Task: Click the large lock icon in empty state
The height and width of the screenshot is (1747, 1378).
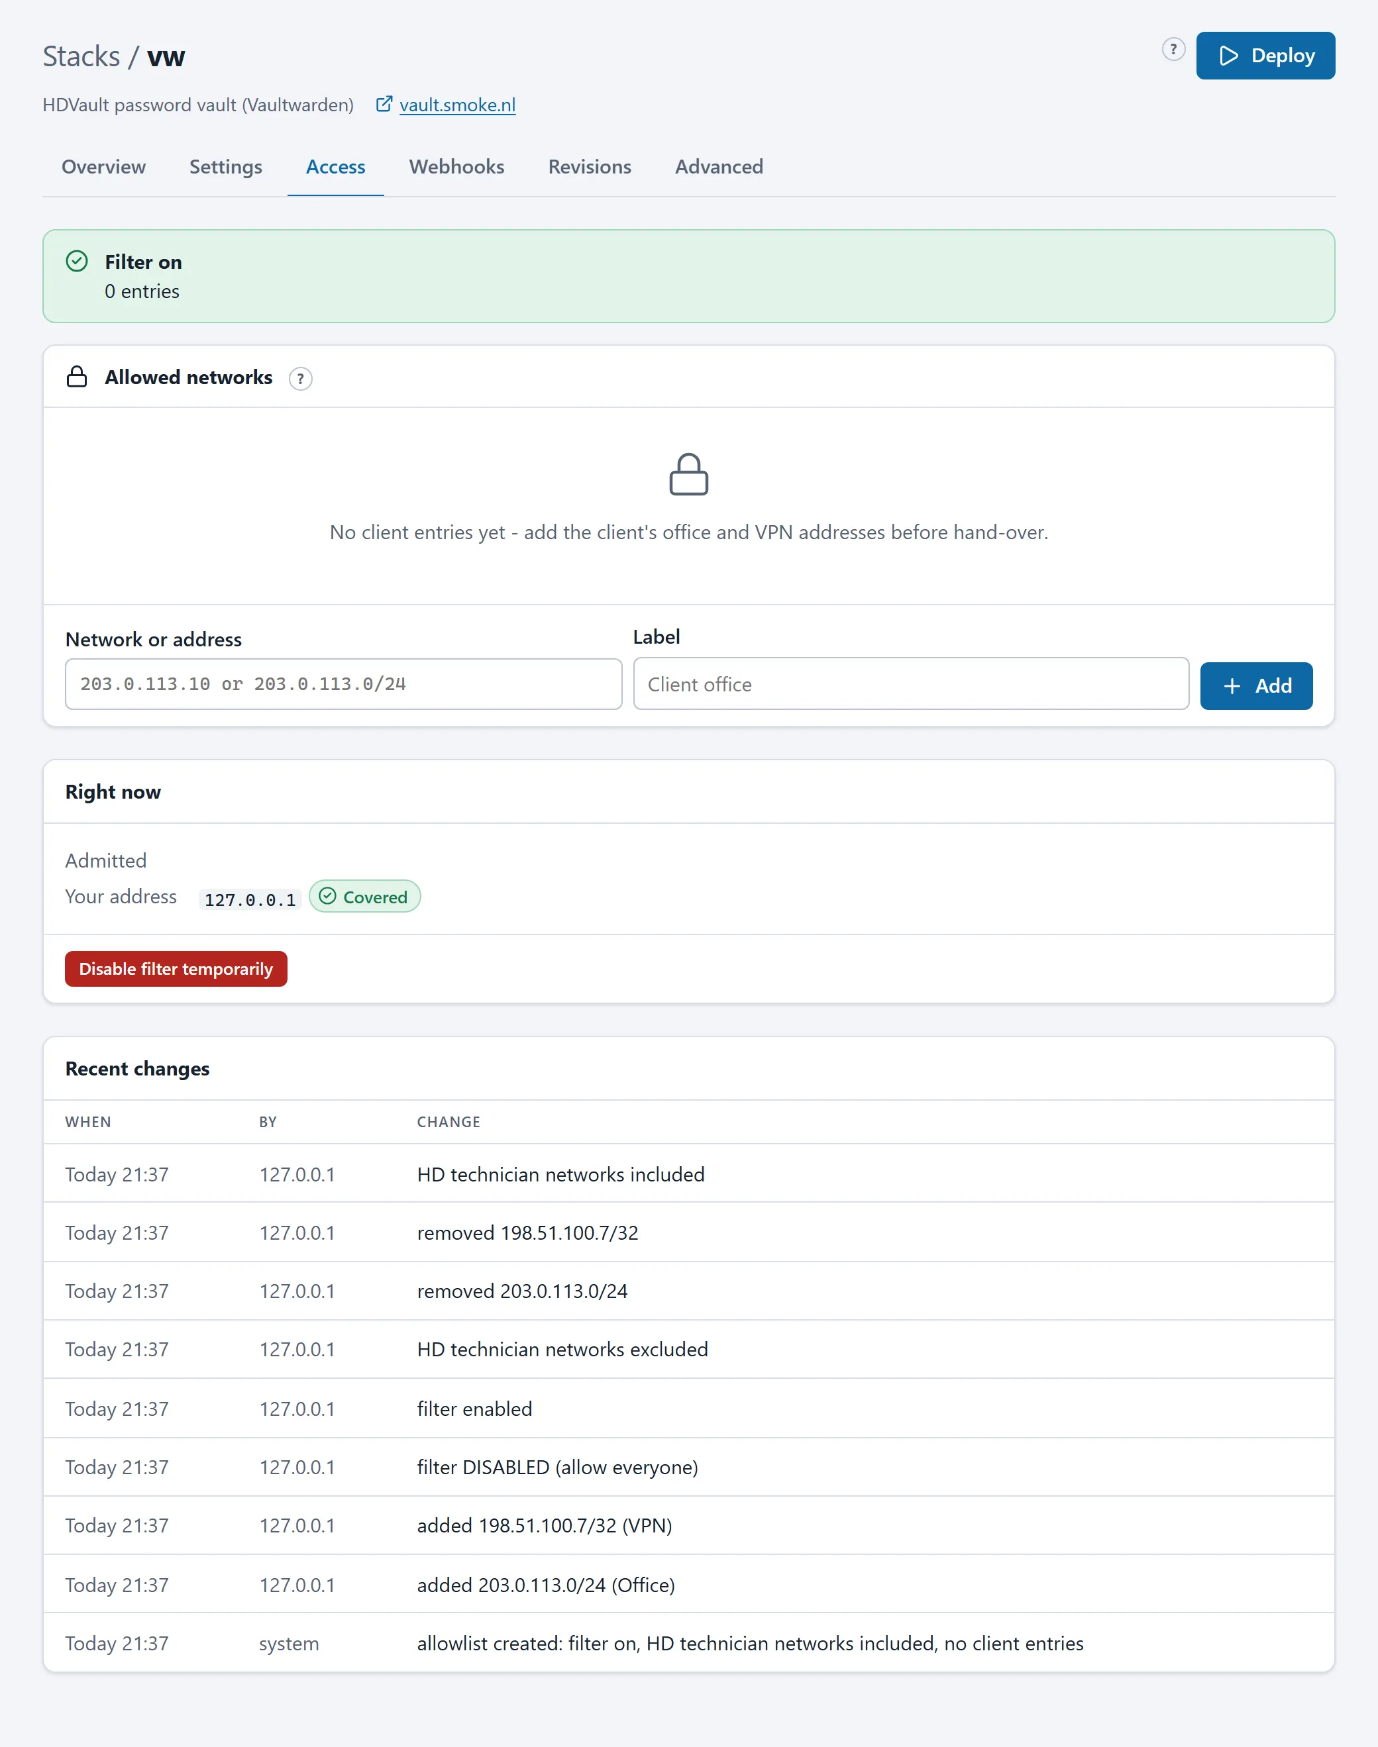Action: [x=688, y=474]
